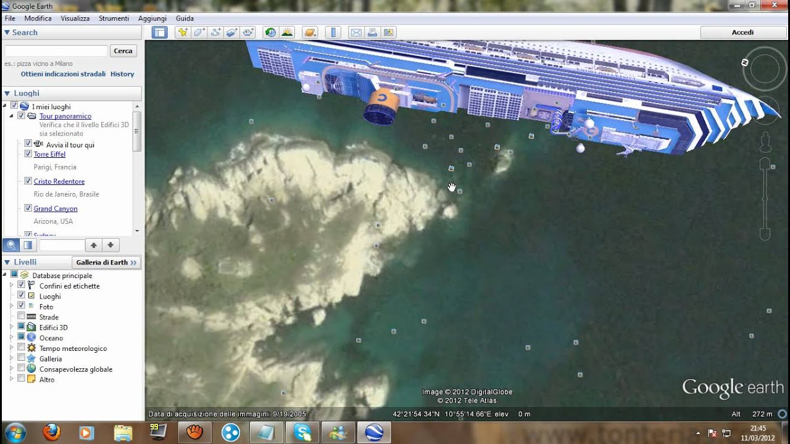Open the Guida menu
The width and height of the screenshot is (790, 444).
pos(185,18)
